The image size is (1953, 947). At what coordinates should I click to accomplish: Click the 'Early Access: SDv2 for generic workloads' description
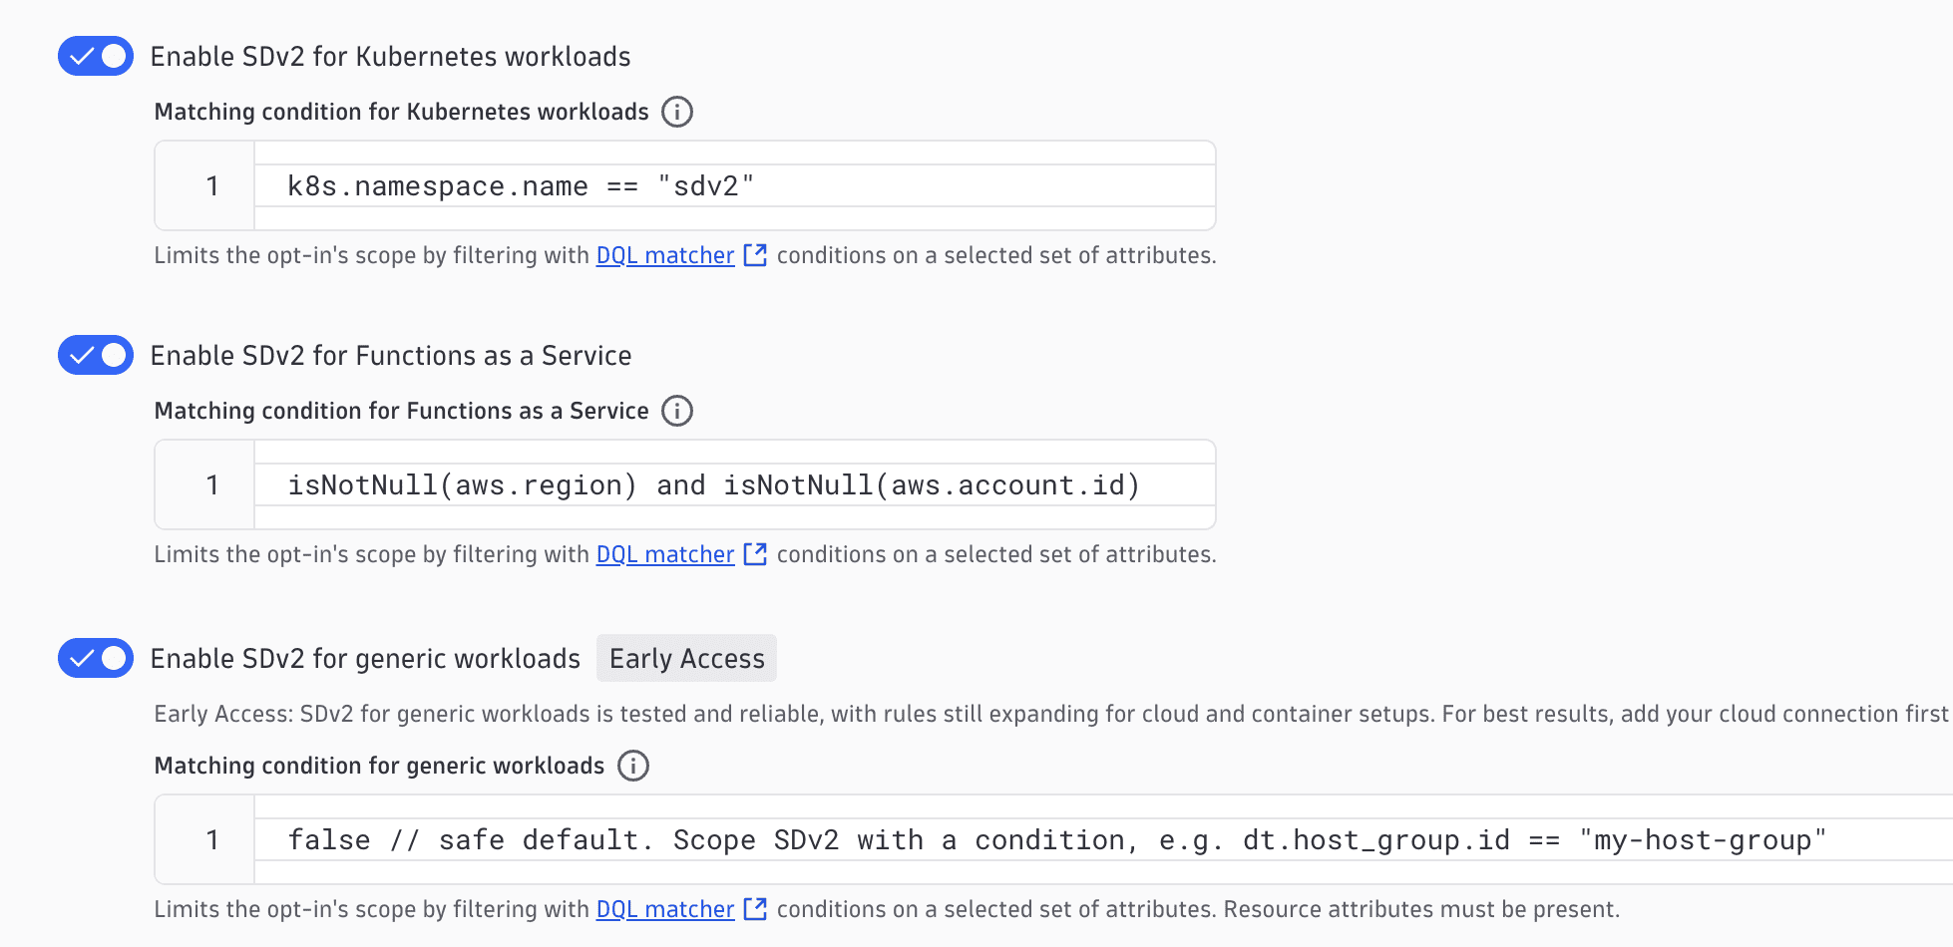point(1051,714)
